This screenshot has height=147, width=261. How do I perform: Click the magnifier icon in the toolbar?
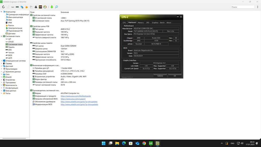pyautogui.click(x=56, y=7)
